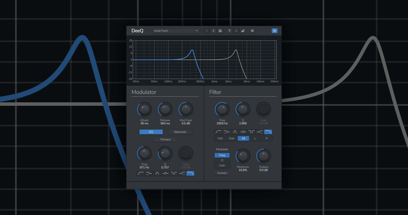The height and width of the screenshot is (215, 408).
Task: Select Modulator band-pass filter shape icon
Action: pyautogui.click(x=165, y=173)
